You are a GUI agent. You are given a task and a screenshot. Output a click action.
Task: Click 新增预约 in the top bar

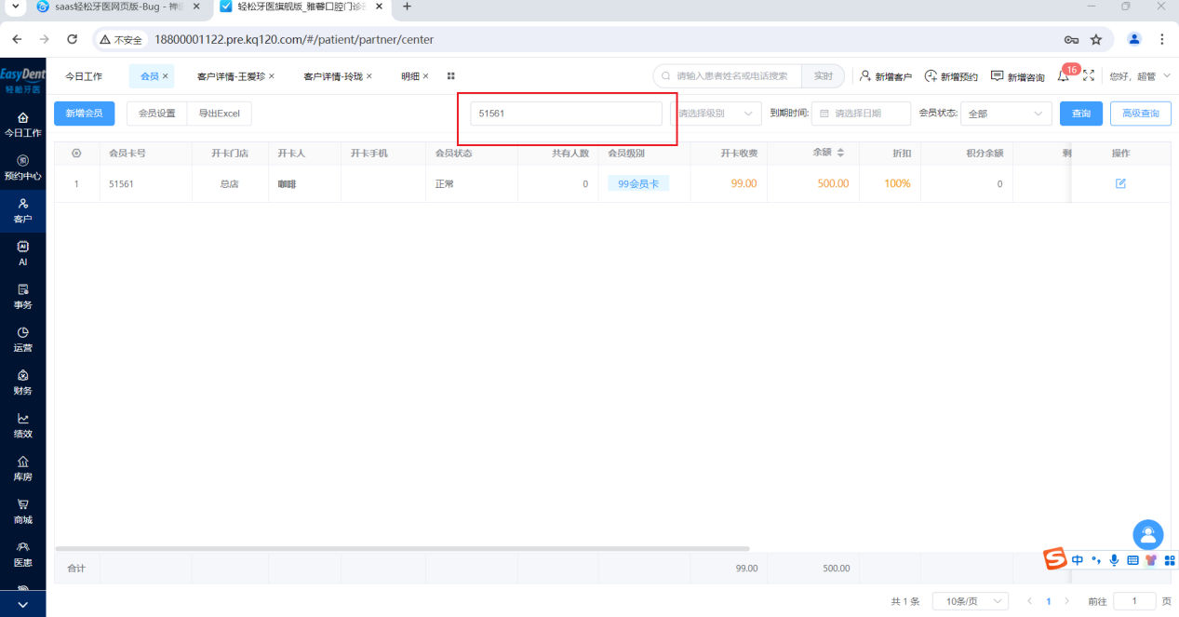[x=951, y=76]
